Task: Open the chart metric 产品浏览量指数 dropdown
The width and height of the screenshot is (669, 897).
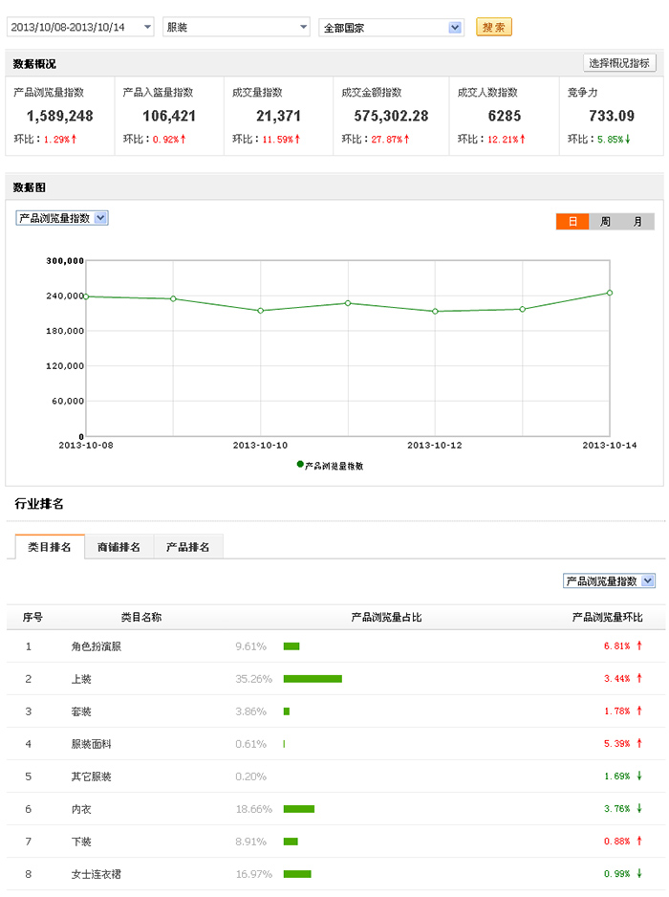Action: click(62, 218)
